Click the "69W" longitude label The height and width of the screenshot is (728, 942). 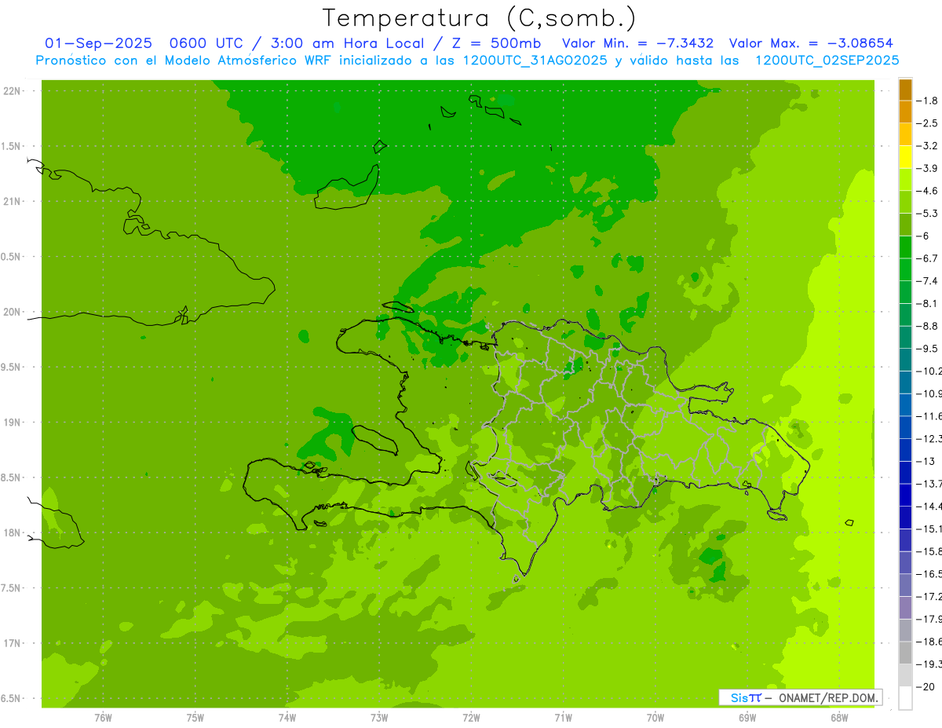(747, 718)
